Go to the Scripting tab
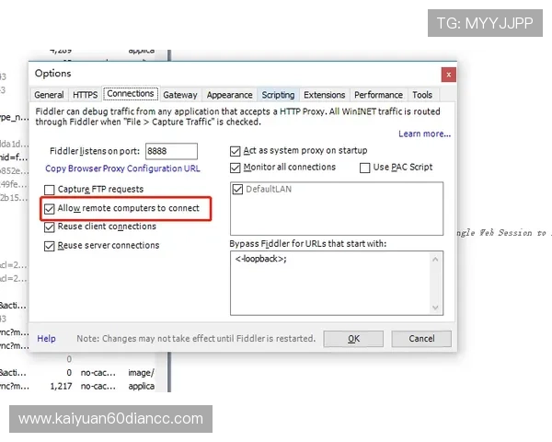The image size is (552, 442). click(278, 95)
